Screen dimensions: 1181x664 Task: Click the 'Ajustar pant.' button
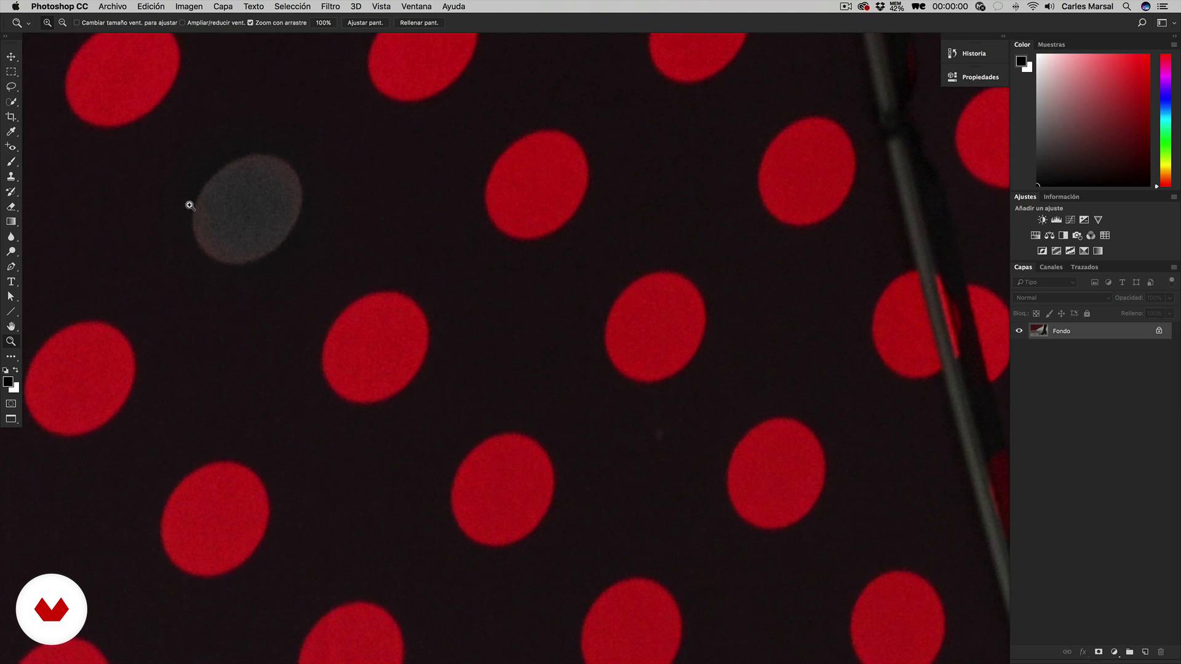(x=365, y=23)
